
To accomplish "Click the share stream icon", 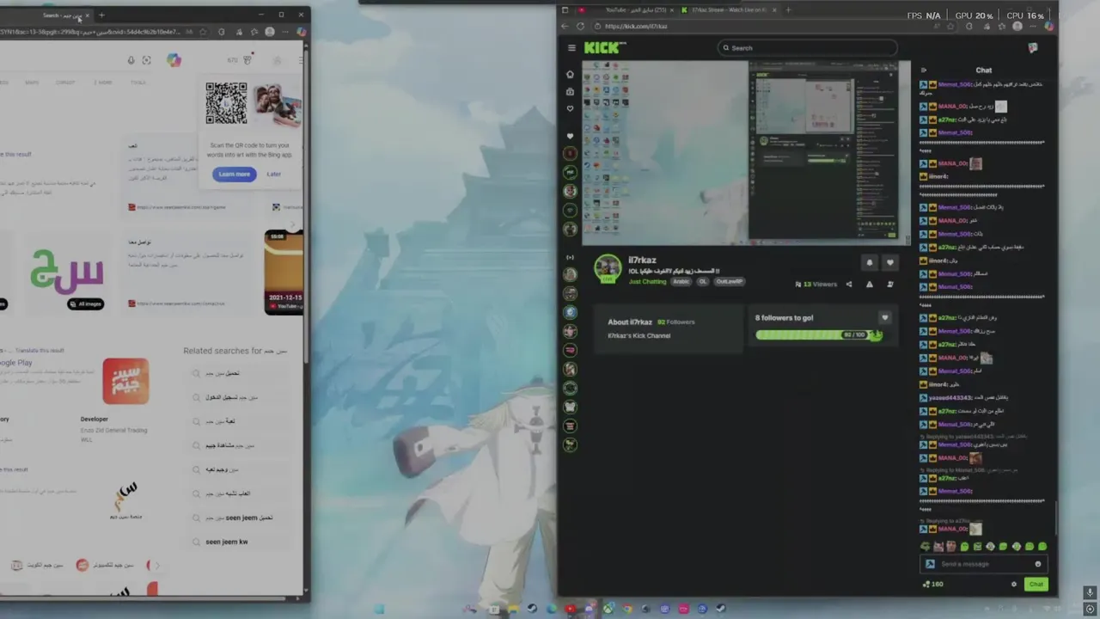I will [849, 285].
